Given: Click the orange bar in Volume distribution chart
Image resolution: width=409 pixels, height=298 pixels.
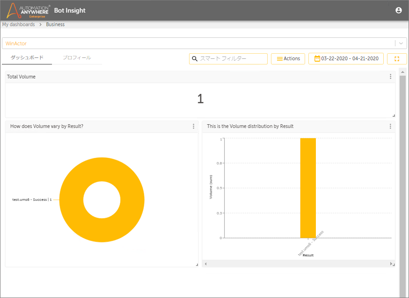Looking at the screenshot, I should (x=308, y=188).
